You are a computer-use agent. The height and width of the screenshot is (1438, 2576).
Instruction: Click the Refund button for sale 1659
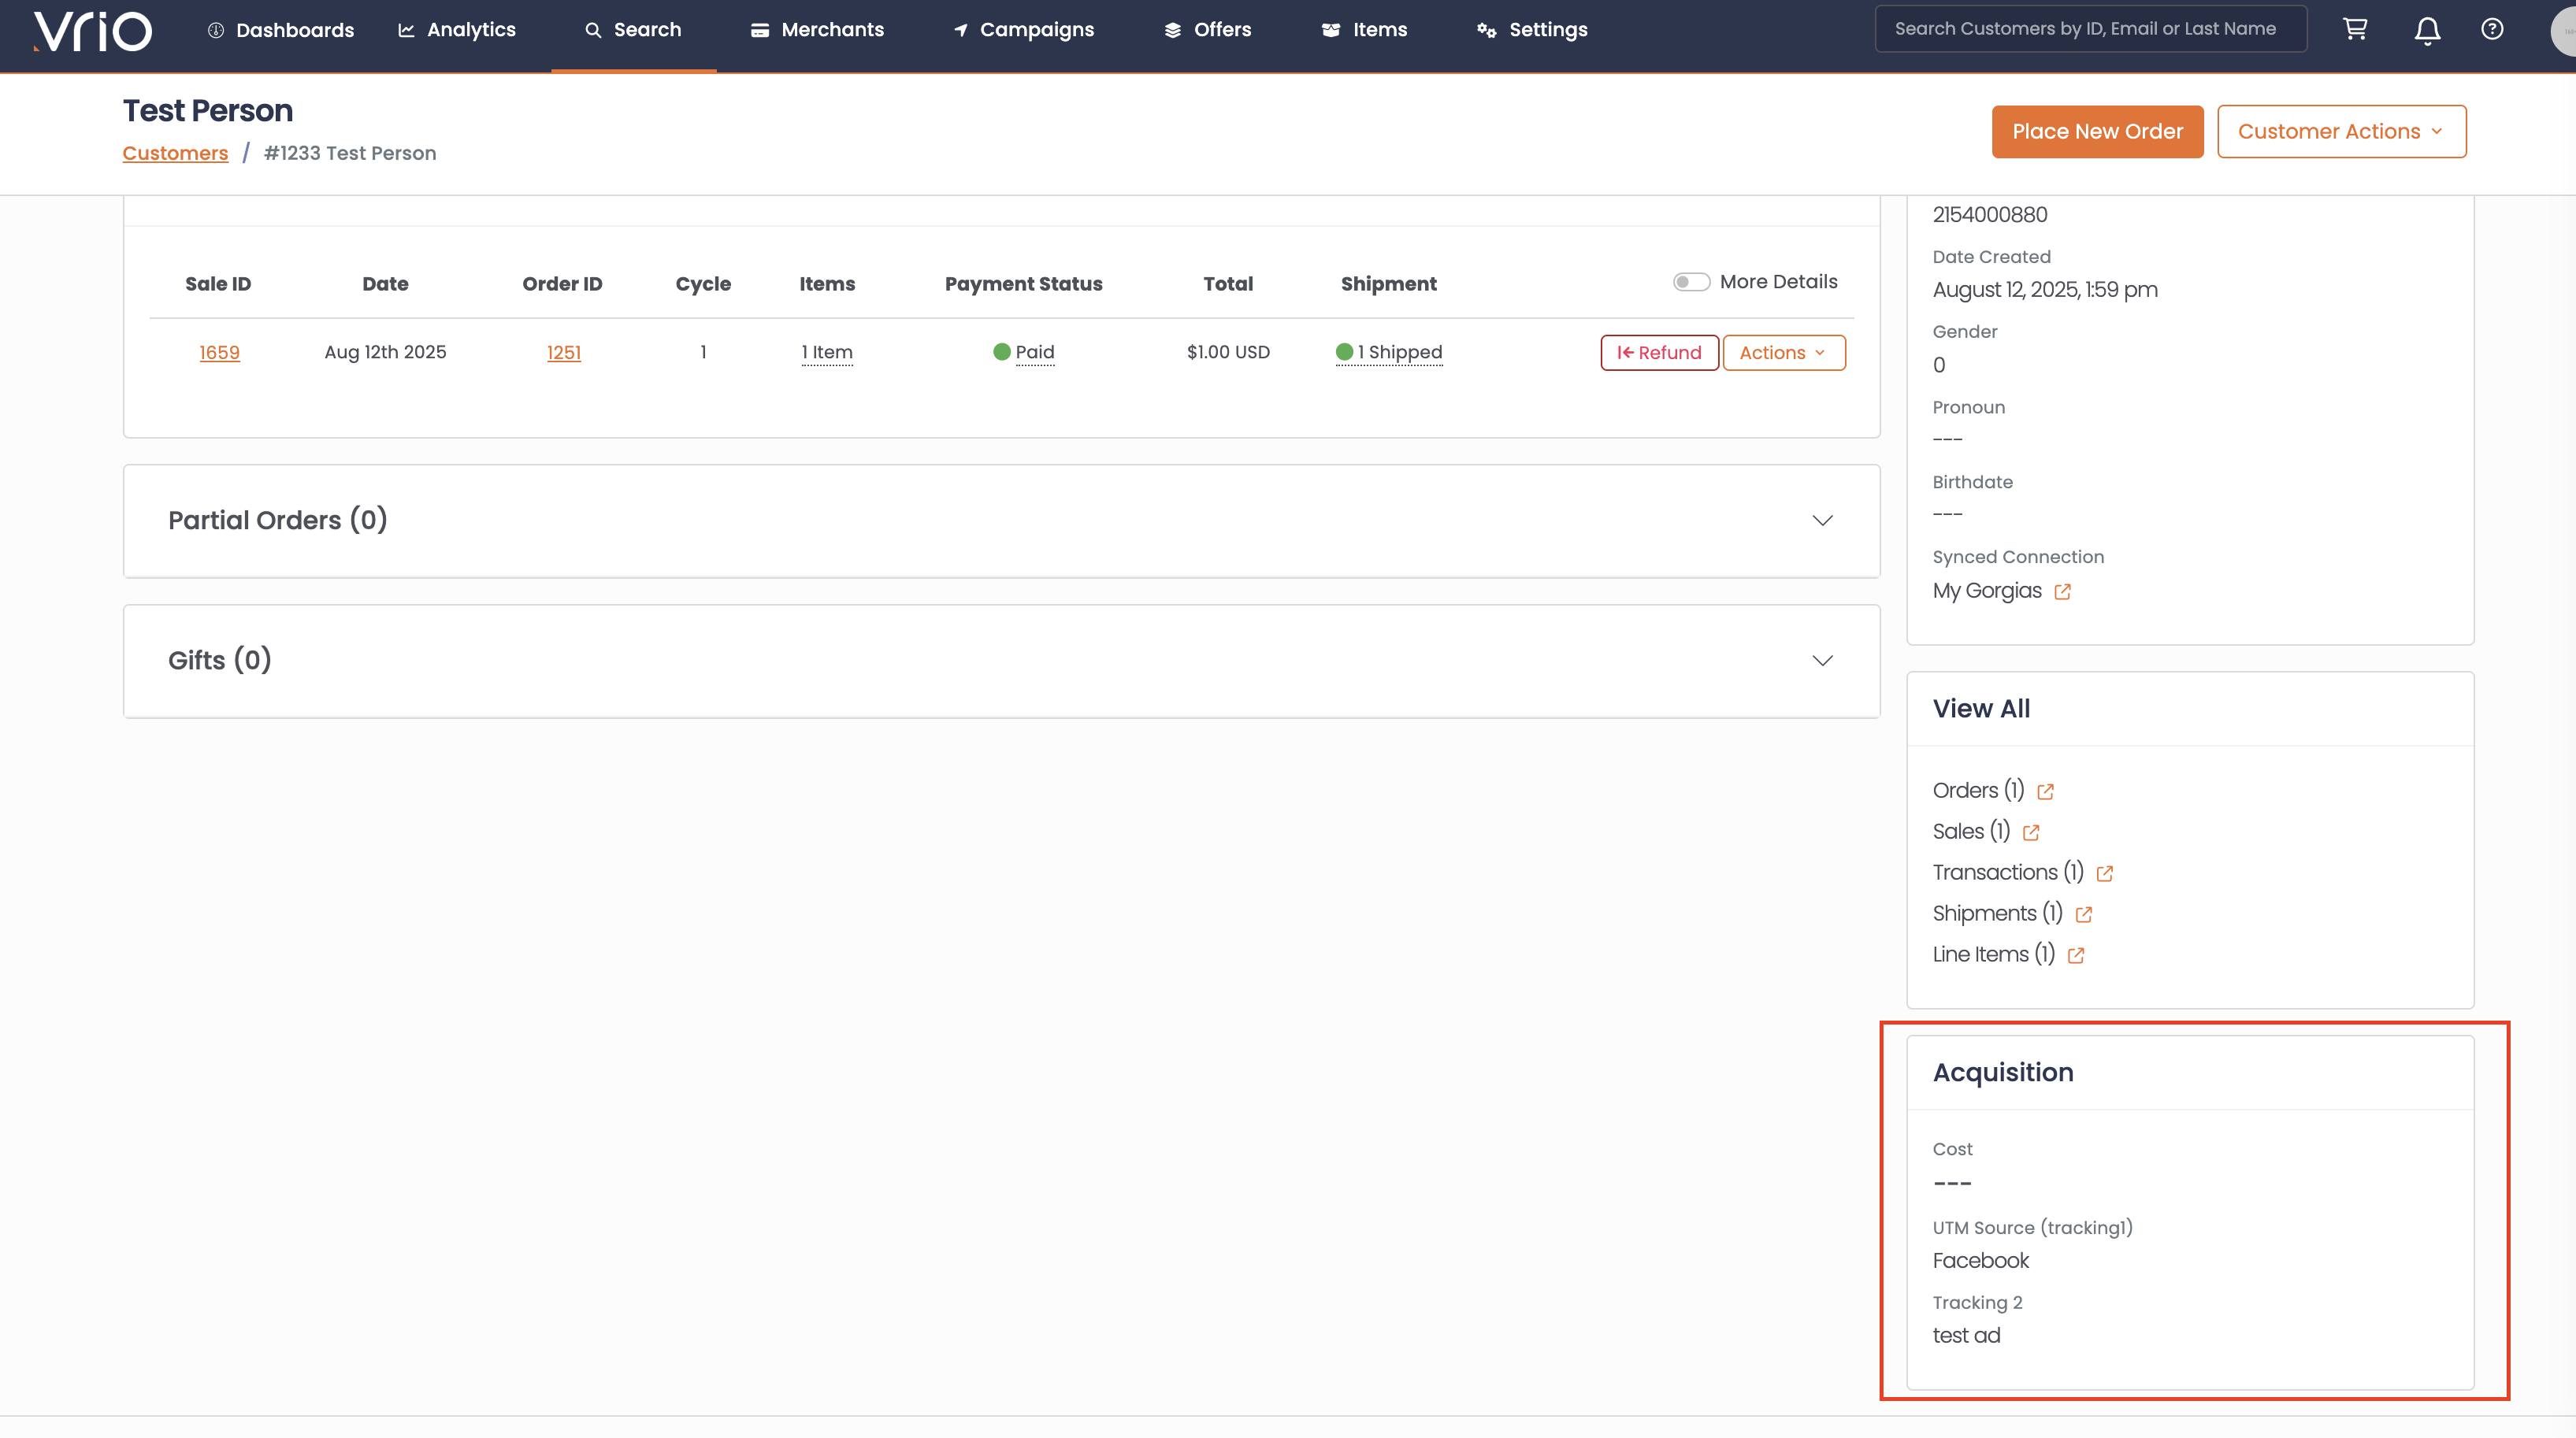[x=1659, y=353]
